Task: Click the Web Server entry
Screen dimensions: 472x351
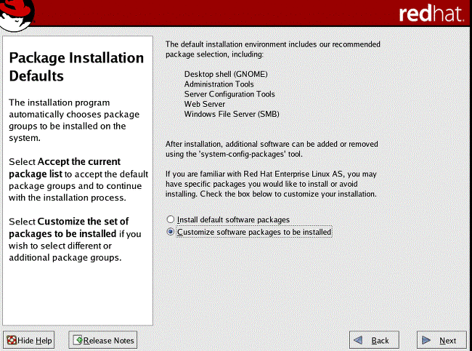Action: [205, 104]
